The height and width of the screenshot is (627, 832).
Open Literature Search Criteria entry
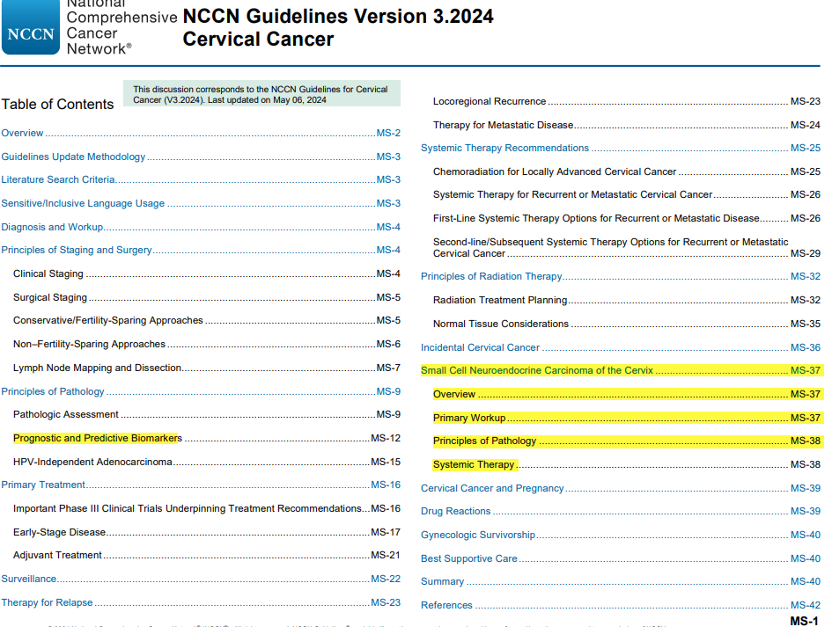201,179
